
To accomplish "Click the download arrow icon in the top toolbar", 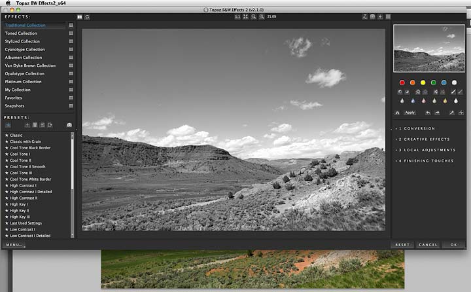I will (x=380, y=16).
